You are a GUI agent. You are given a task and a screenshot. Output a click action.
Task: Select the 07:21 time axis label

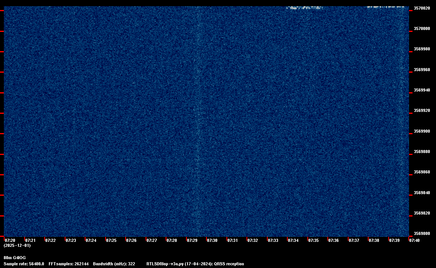[x=30, y=240]
